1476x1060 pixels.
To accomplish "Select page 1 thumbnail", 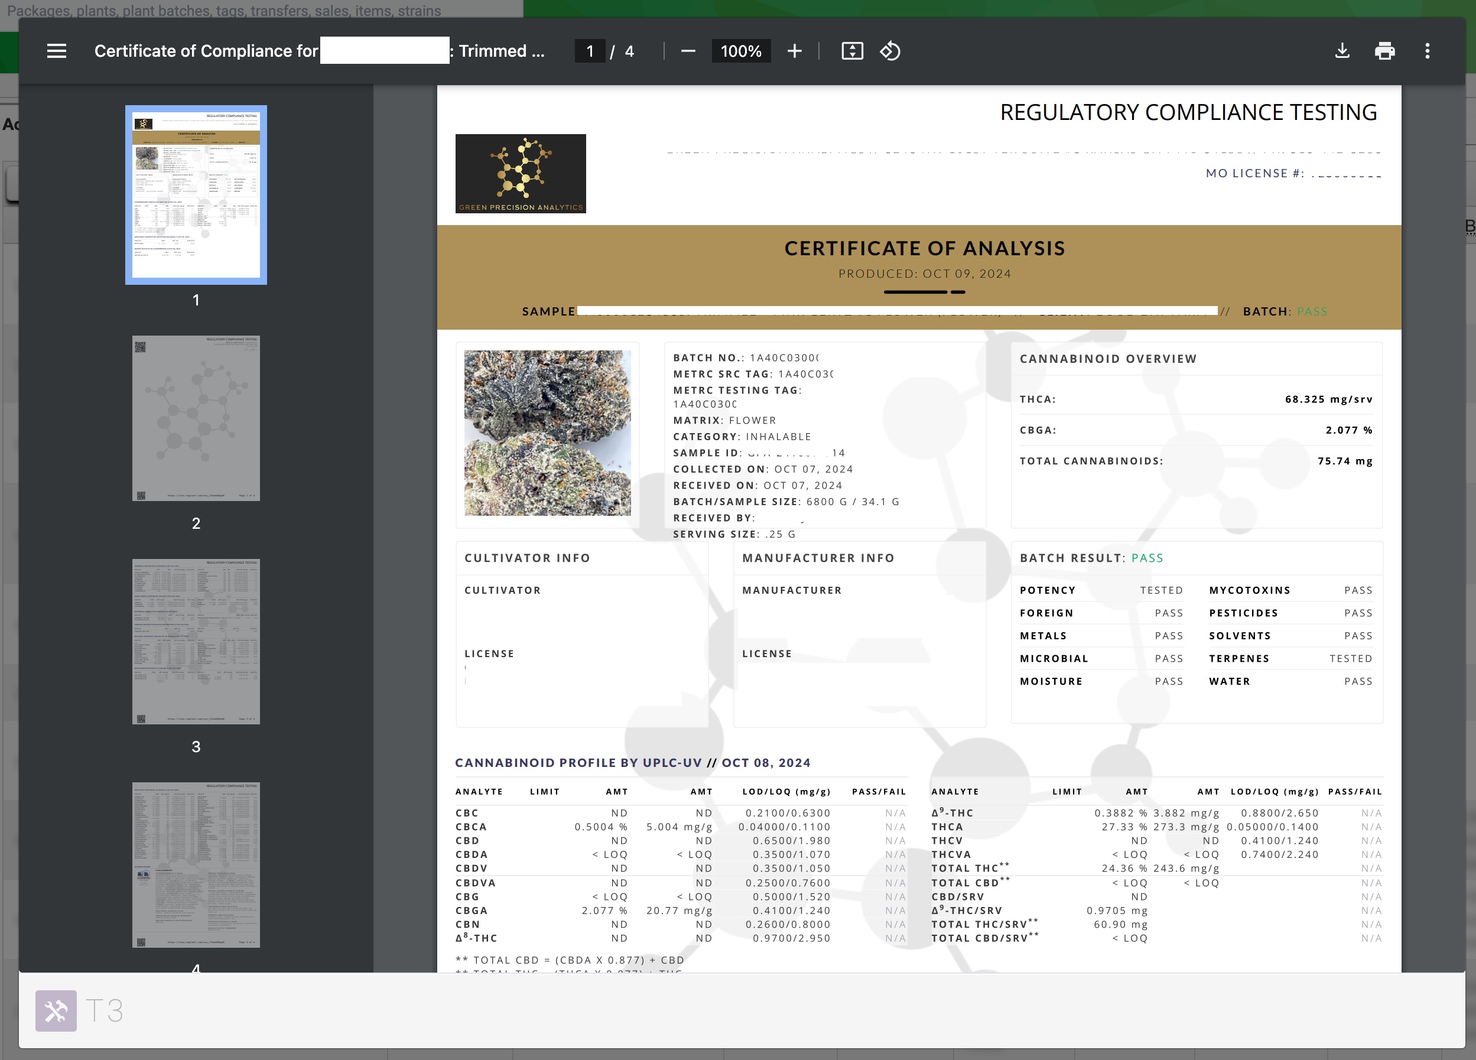I will pyautogui.click(x=196, y=194).
